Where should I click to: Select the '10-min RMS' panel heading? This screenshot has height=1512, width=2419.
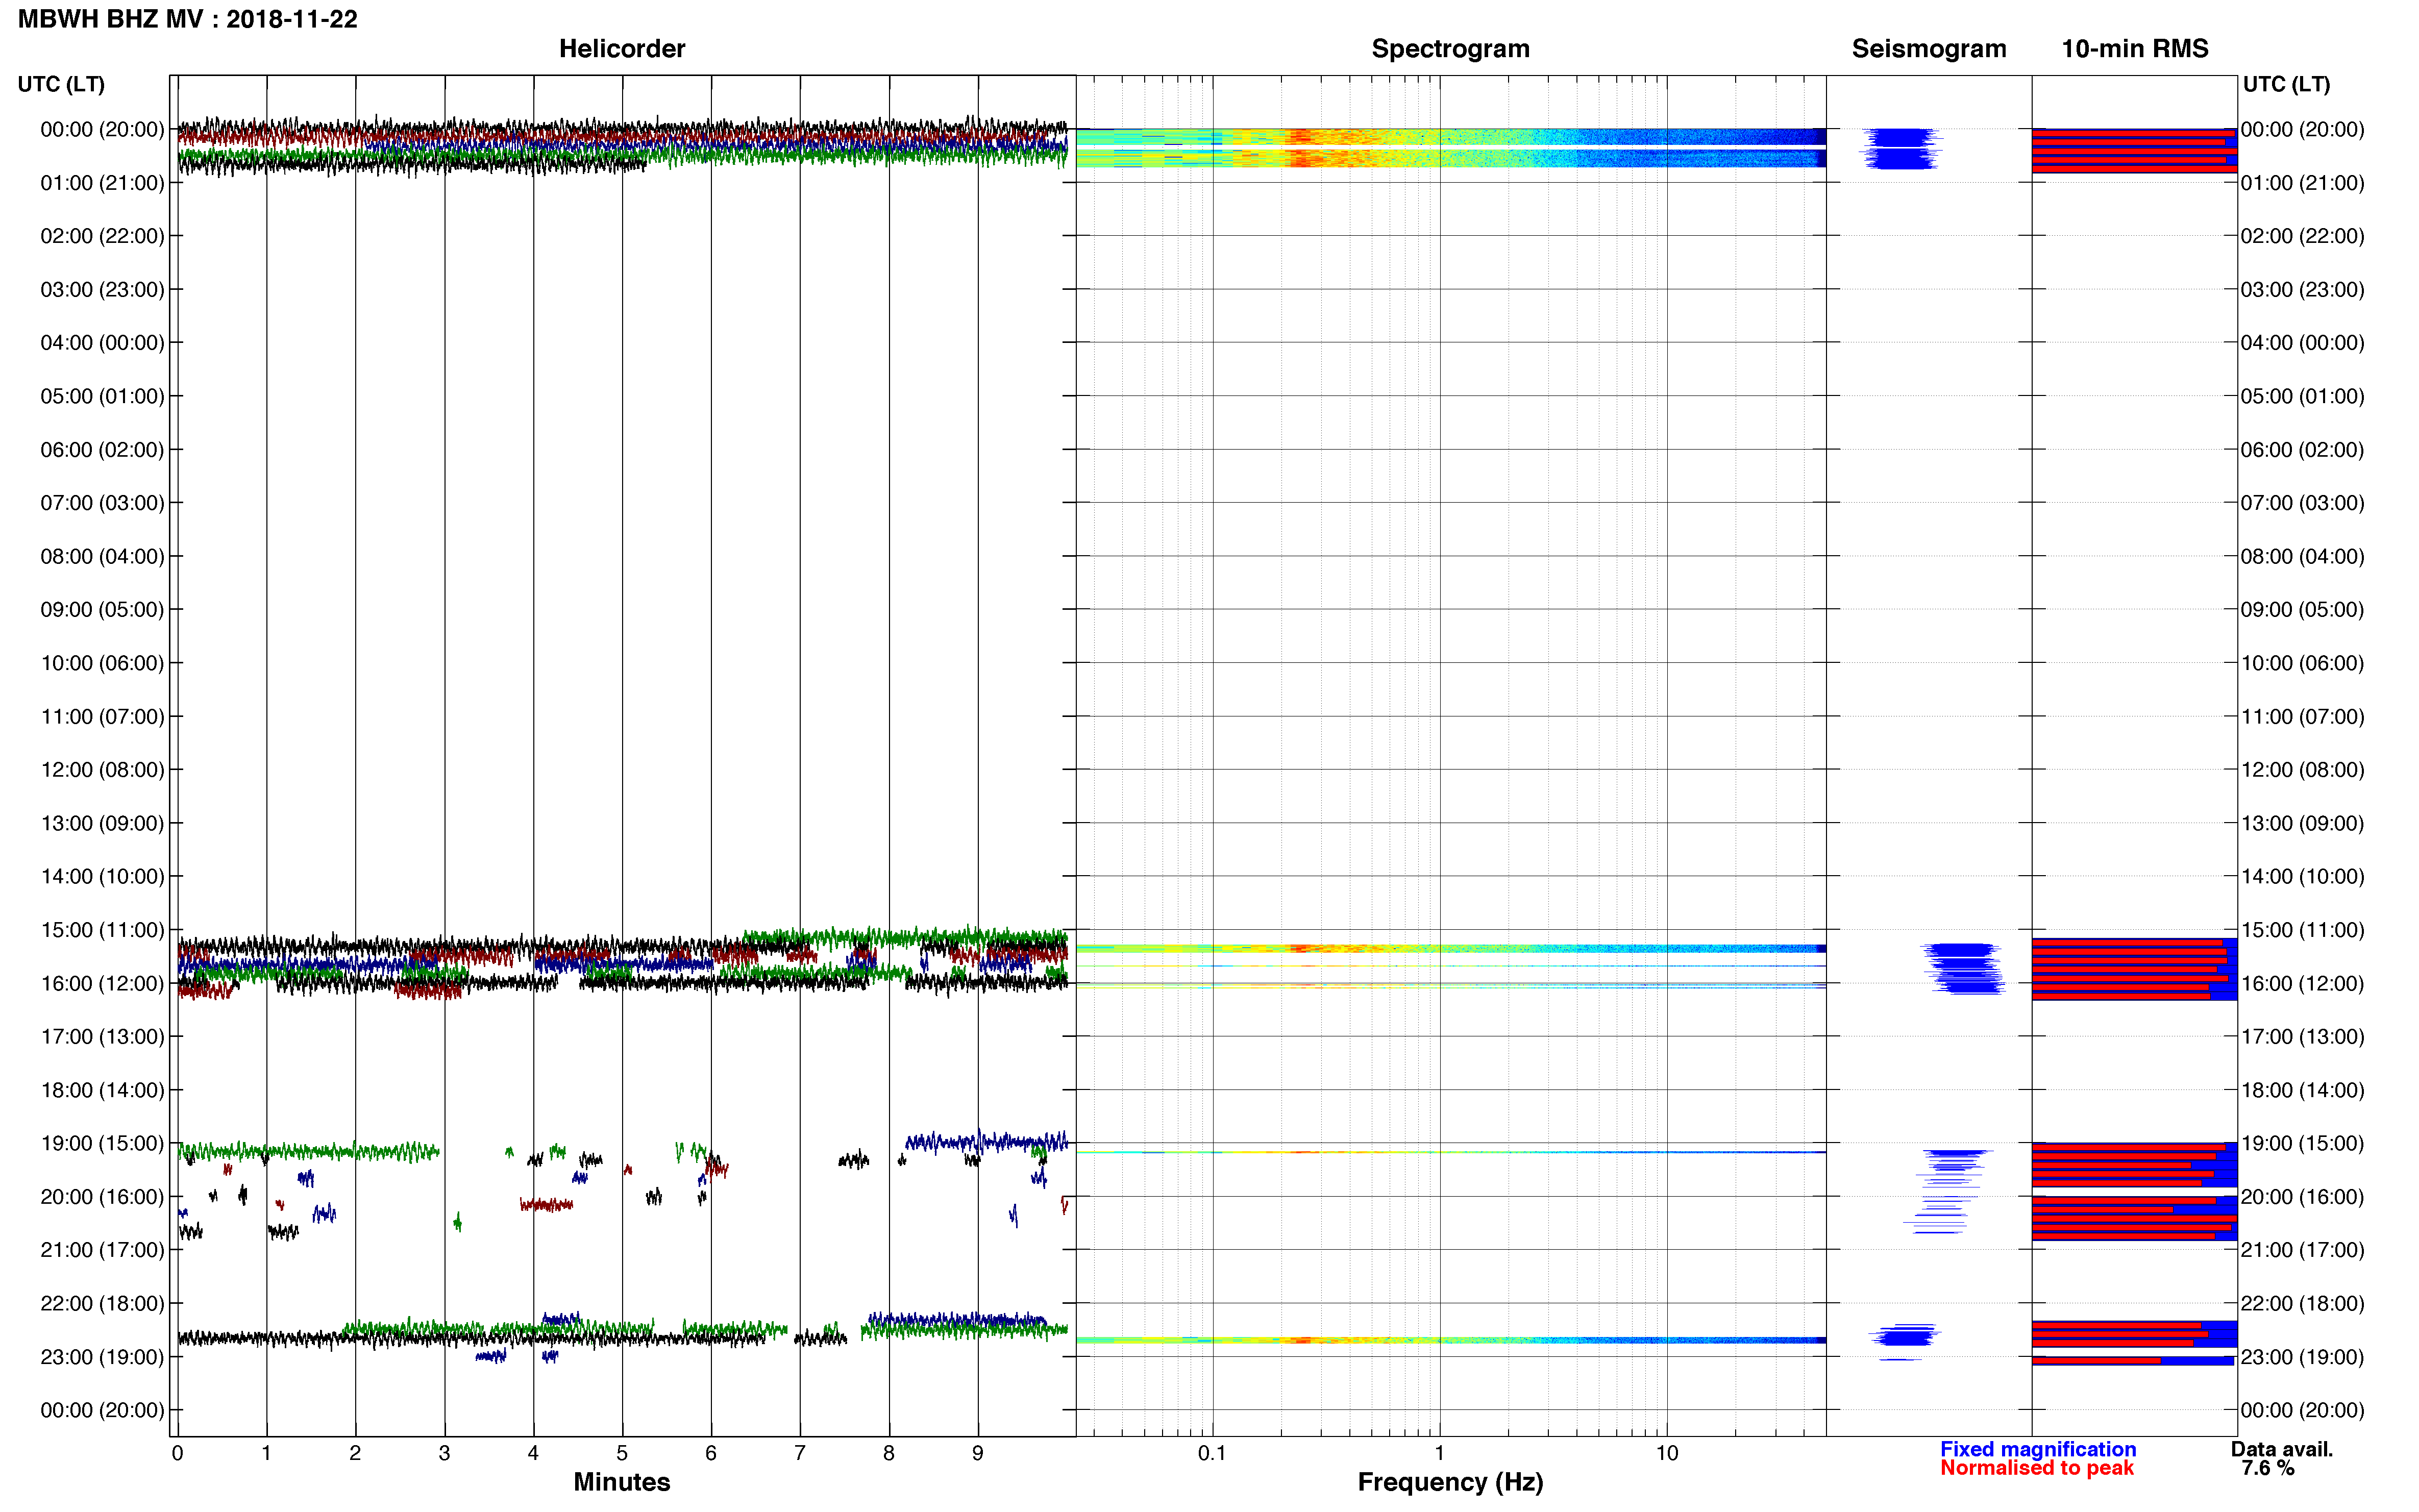click(x=2134, y=48)
